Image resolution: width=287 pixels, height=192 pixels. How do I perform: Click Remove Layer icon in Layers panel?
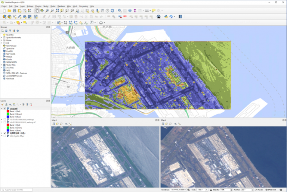click(x=31, y=104)
